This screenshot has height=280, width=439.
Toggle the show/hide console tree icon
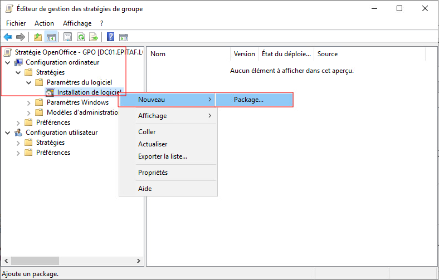(51, 37)
